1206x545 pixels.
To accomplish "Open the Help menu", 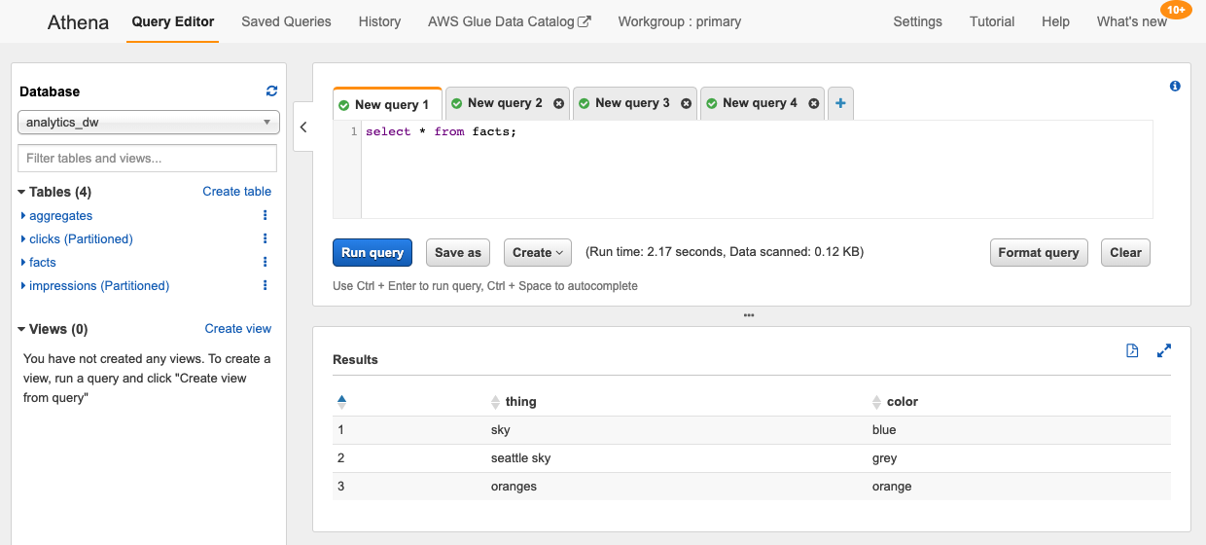I will point(1055,21).
